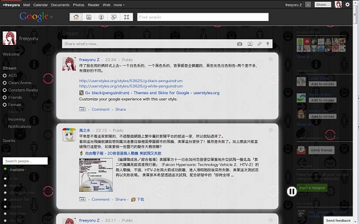Add location pin icon in share box
Viewport: 359px width, 224px height.
tap(267, 44)
